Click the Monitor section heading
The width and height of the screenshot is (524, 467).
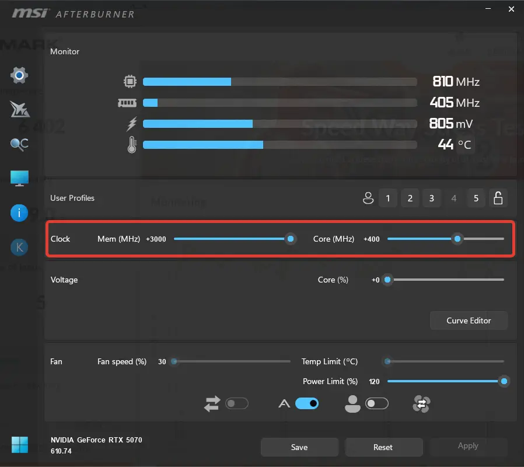pos(65,51)
